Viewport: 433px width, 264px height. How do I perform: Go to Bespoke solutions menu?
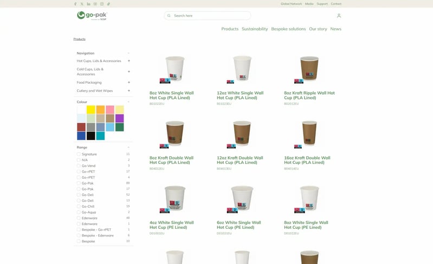(288, 29)
